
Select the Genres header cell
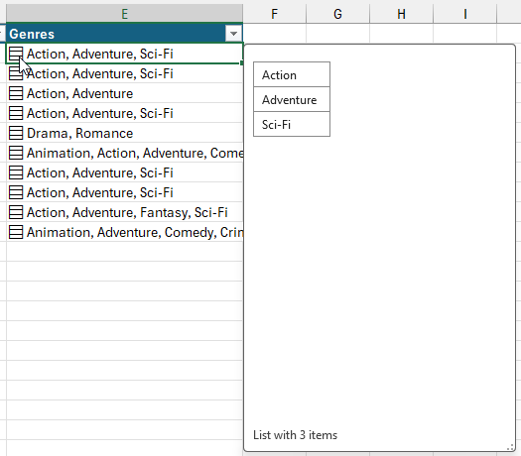coord(124,34)
